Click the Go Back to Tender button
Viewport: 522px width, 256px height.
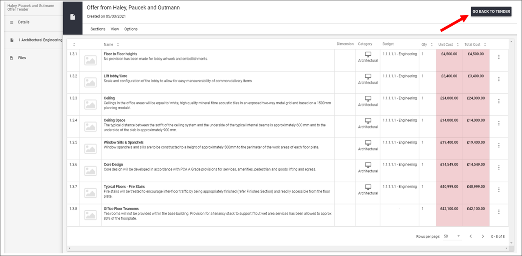click(491, 11)
